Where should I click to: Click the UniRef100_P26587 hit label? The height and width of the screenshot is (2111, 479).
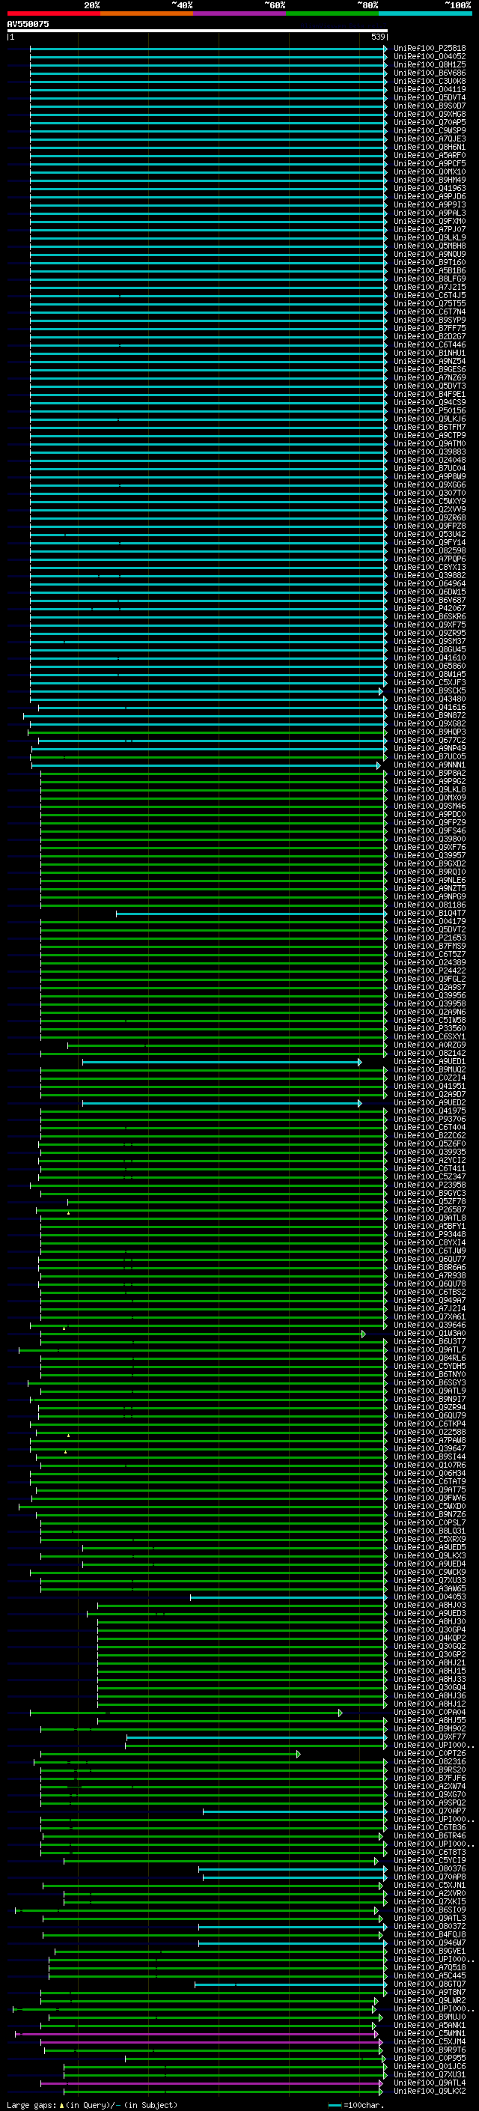coord(430,1210)
